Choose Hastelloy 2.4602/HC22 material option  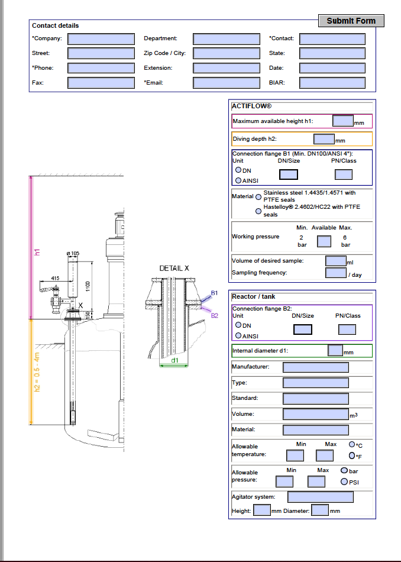pos(258,211)
